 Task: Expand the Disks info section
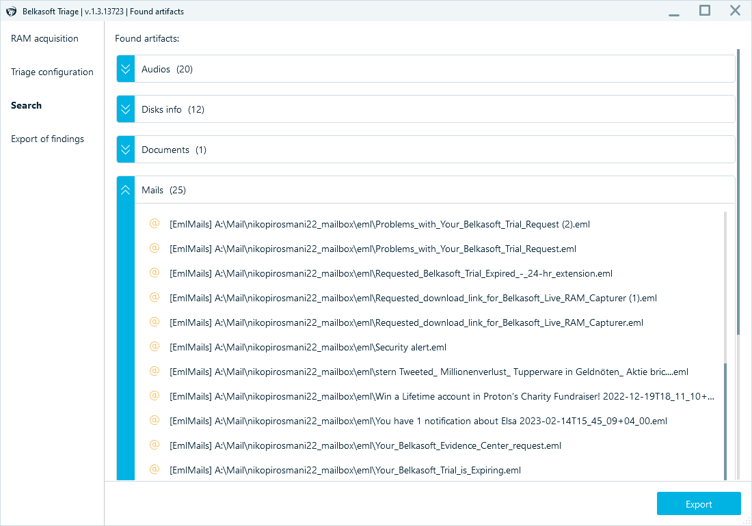coord(125,109)
